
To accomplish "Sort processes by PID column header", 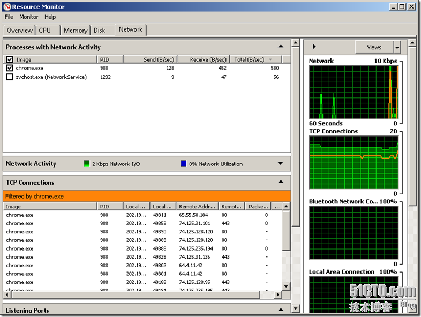I will (110, 59).
